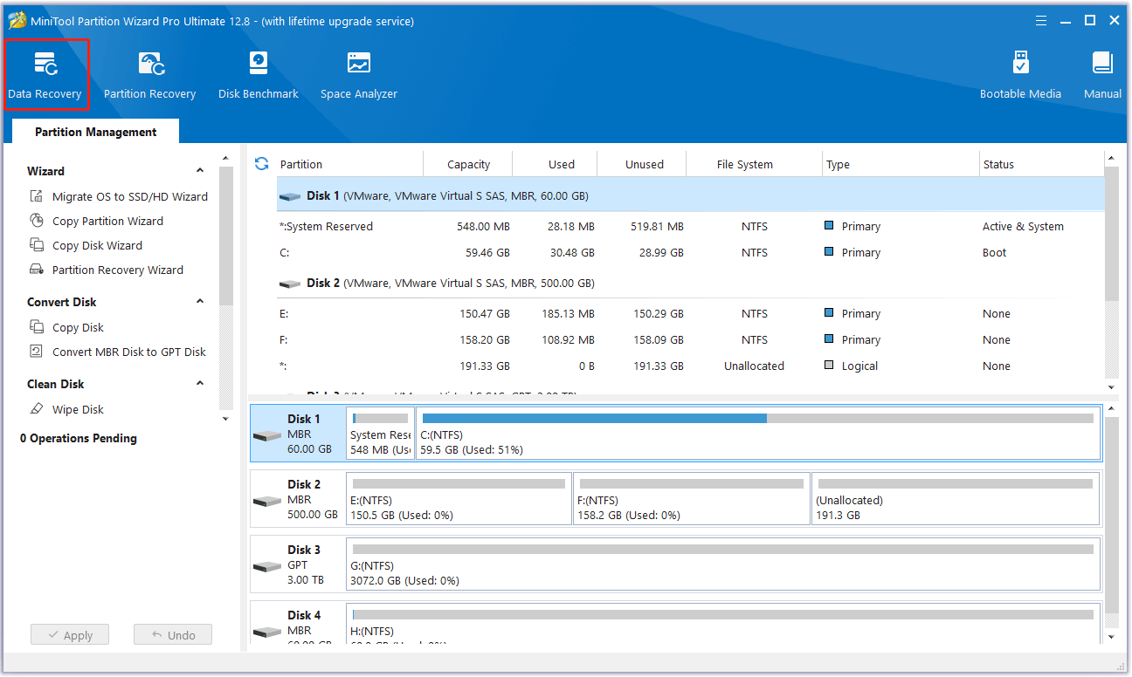Click the Copy Disk icon under Convert Disk
The width and height of the screenshot is (1132, 677).
pos(37,327)
